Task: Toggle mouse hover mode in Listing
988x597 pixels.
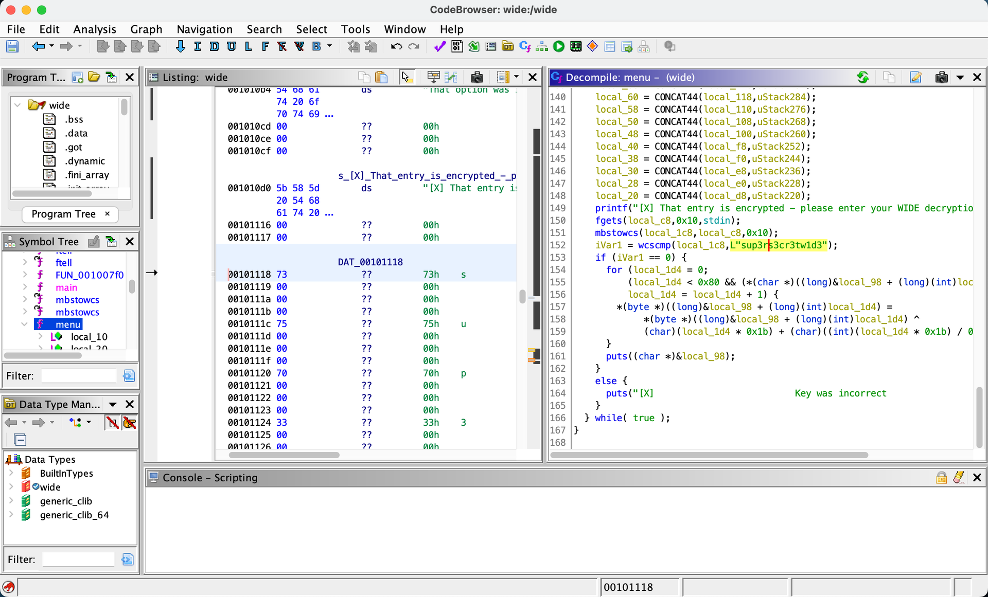Action: tap(406, 77)
